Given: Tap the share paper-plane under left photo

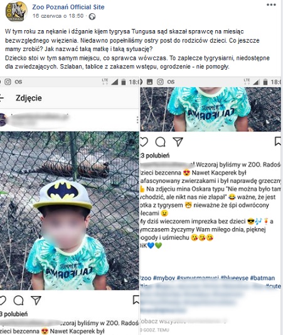Looking at the screenshot, I should pos(36,300).
